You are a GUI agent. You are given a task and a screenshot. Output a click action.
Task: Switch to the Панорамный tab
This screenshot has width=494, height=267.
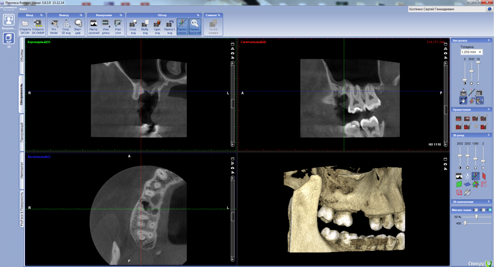click(22, 132)
